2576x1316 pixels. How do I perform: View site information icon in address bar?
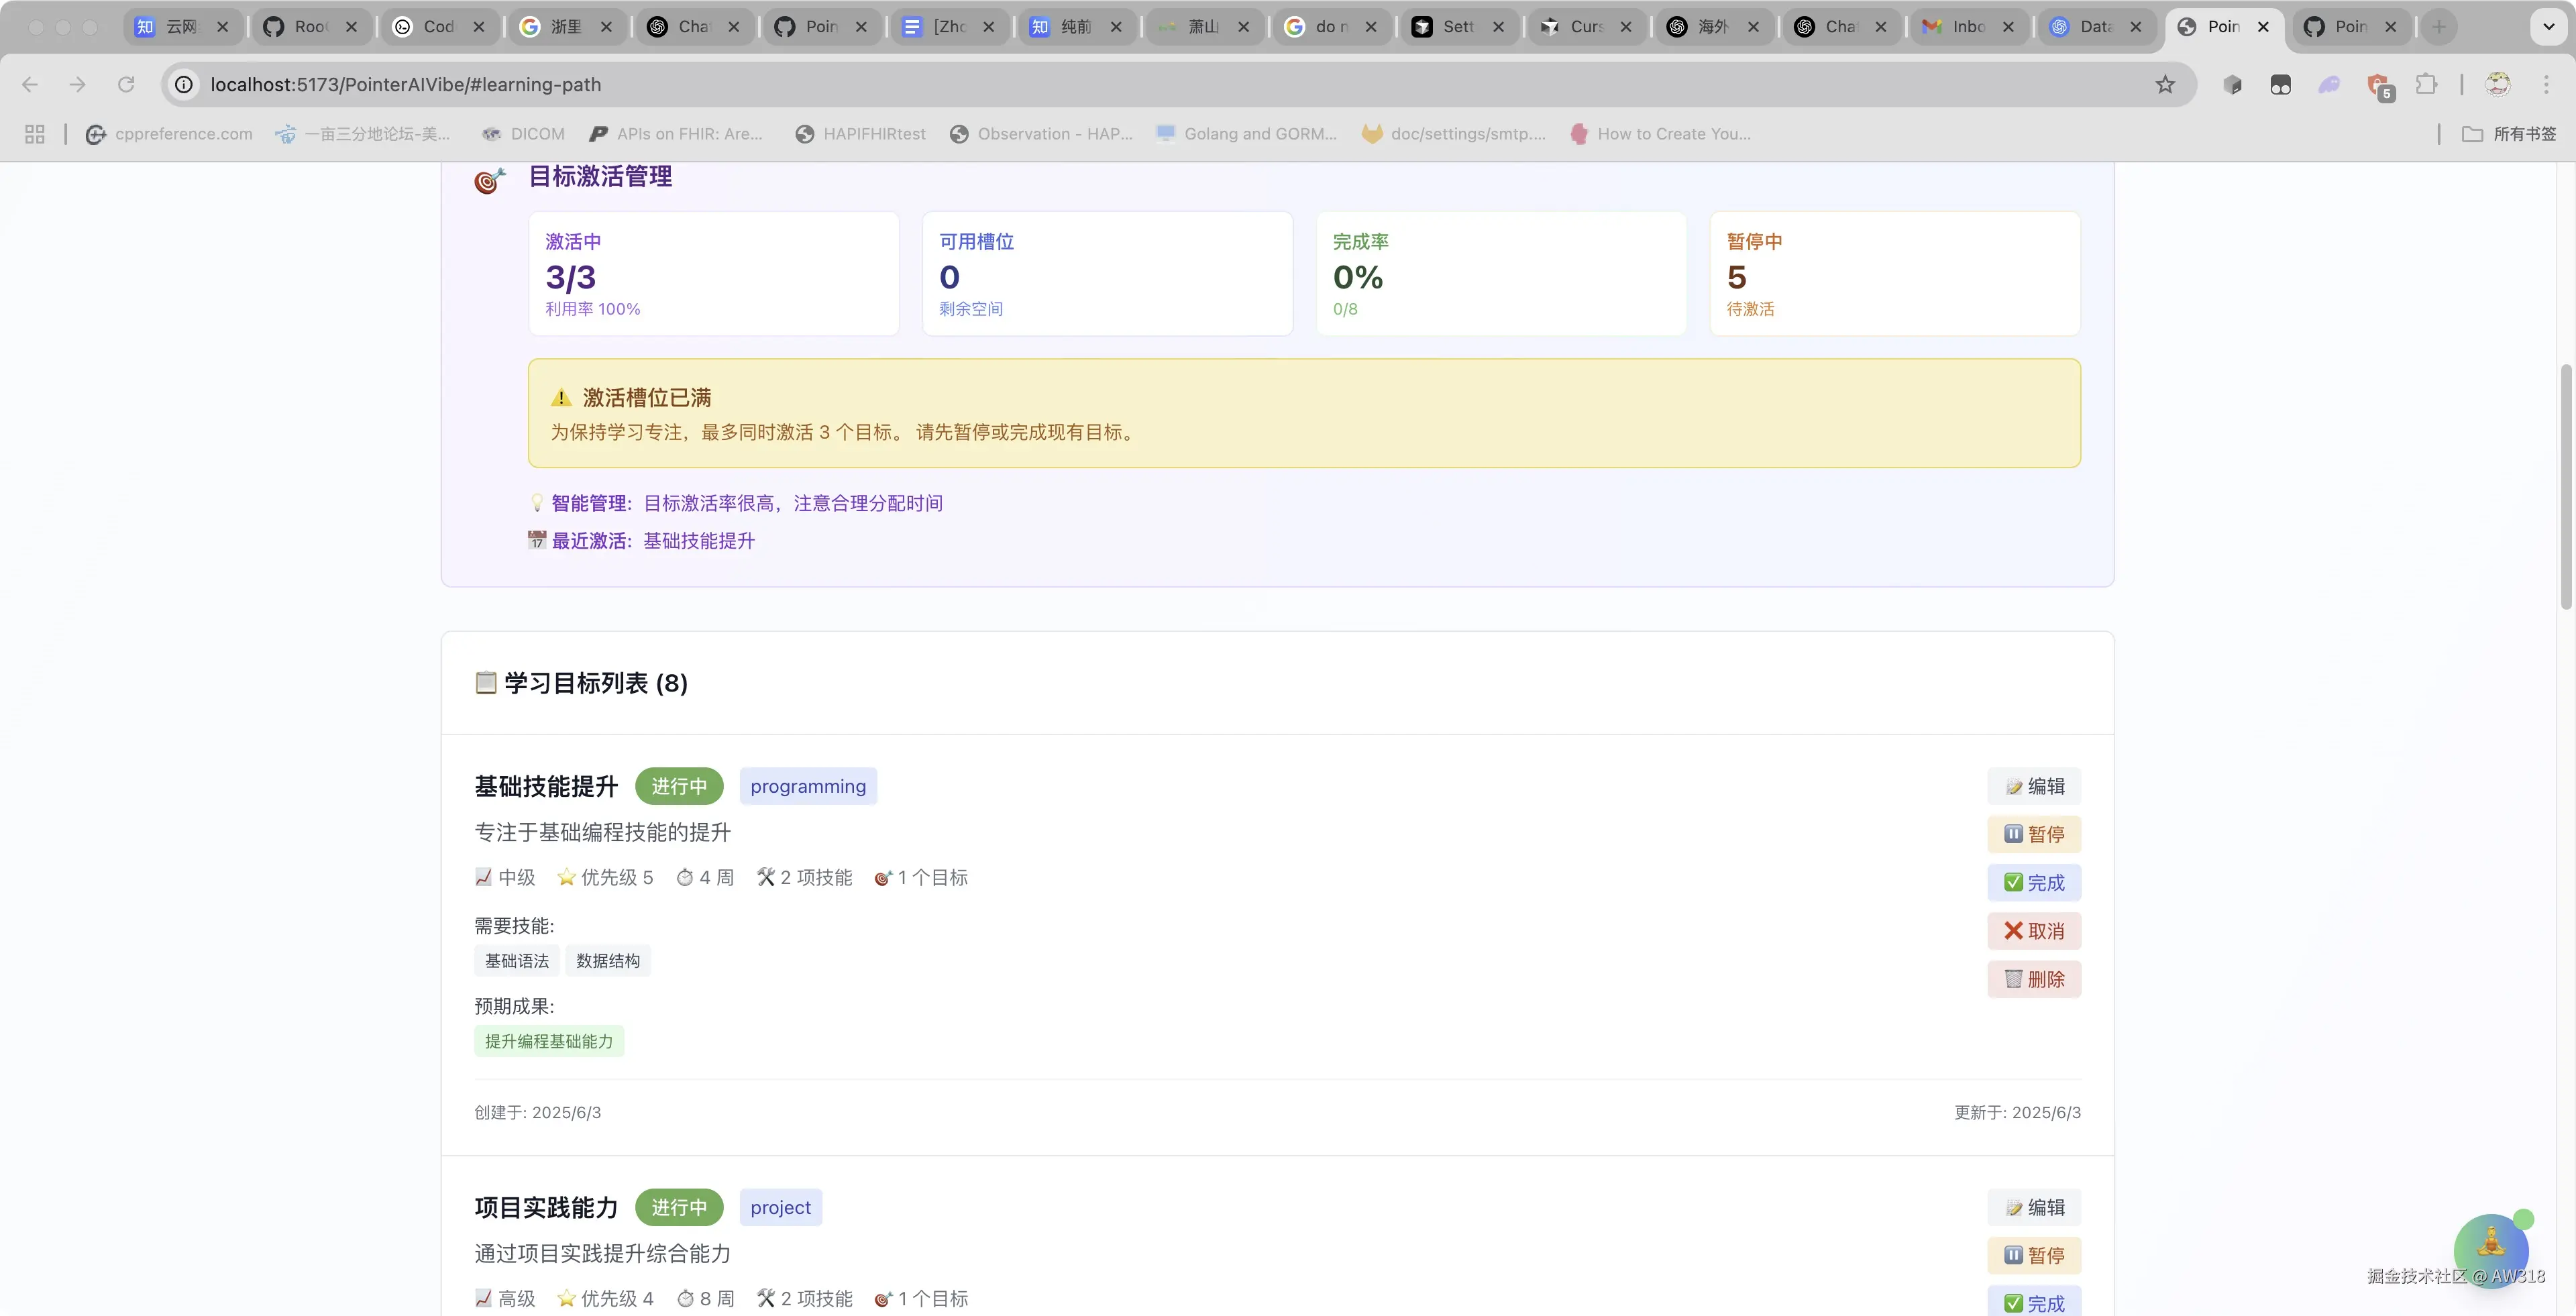(184, 85)
